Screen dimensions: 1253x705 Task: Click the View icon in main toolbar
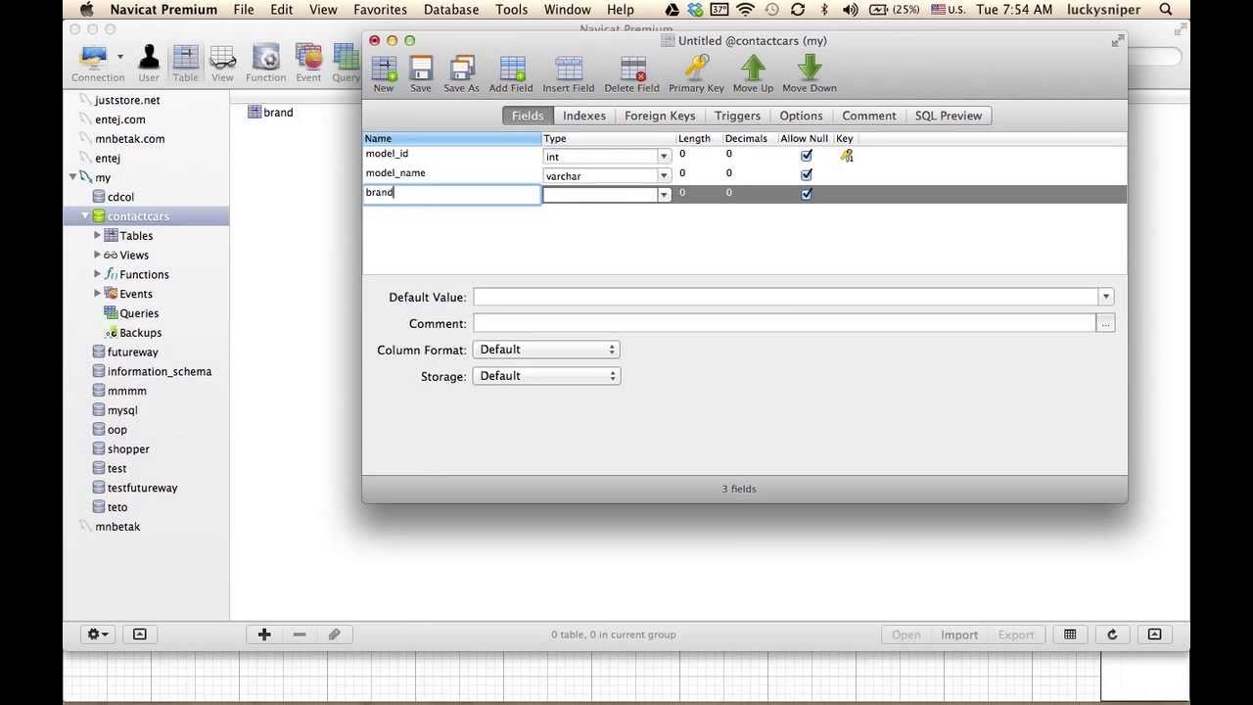[222, 57]
